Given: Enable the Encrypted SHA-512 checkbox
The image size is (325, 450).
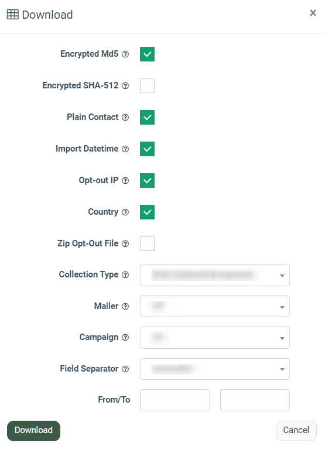Looking at the screenshot, I should [x=148, y=86].
